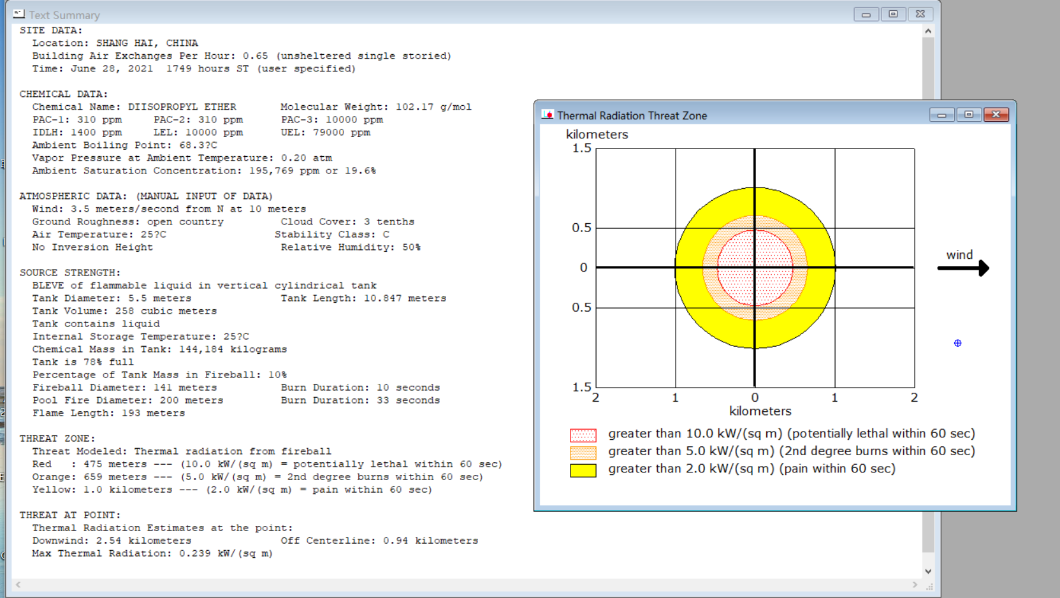Click the orange 5.0 kW legend swatch
The width and height of the screenshot is (1060, 598).
click(x=583, y=453)
